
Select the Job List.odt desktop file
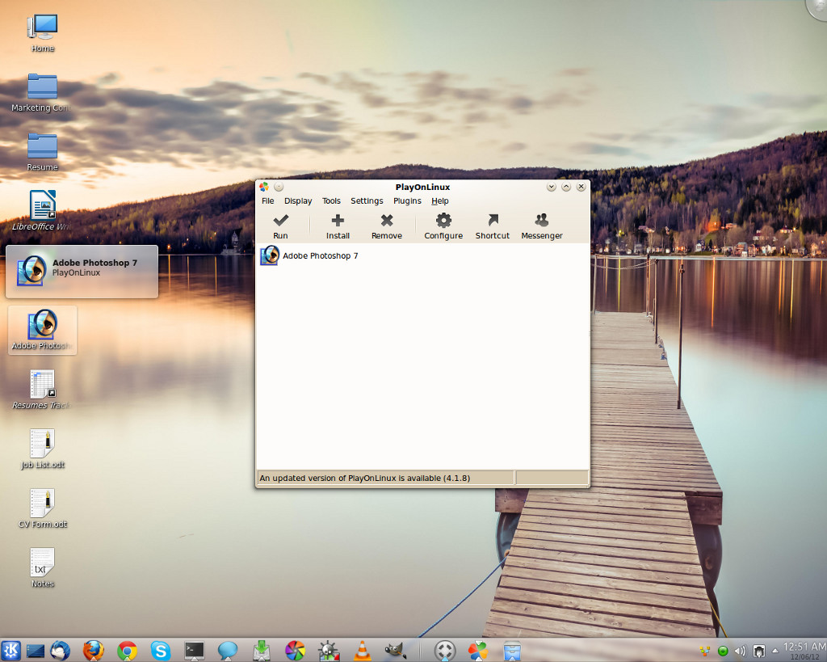42,449
